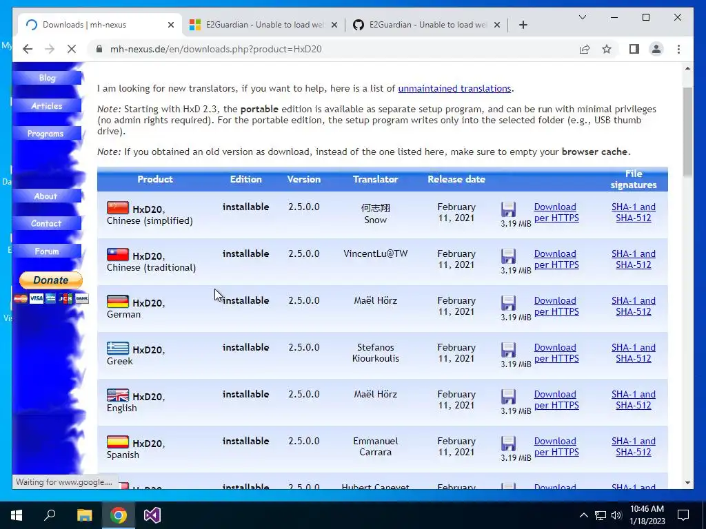Download the German HxD20 per HTTPS

tap(556, 306)
